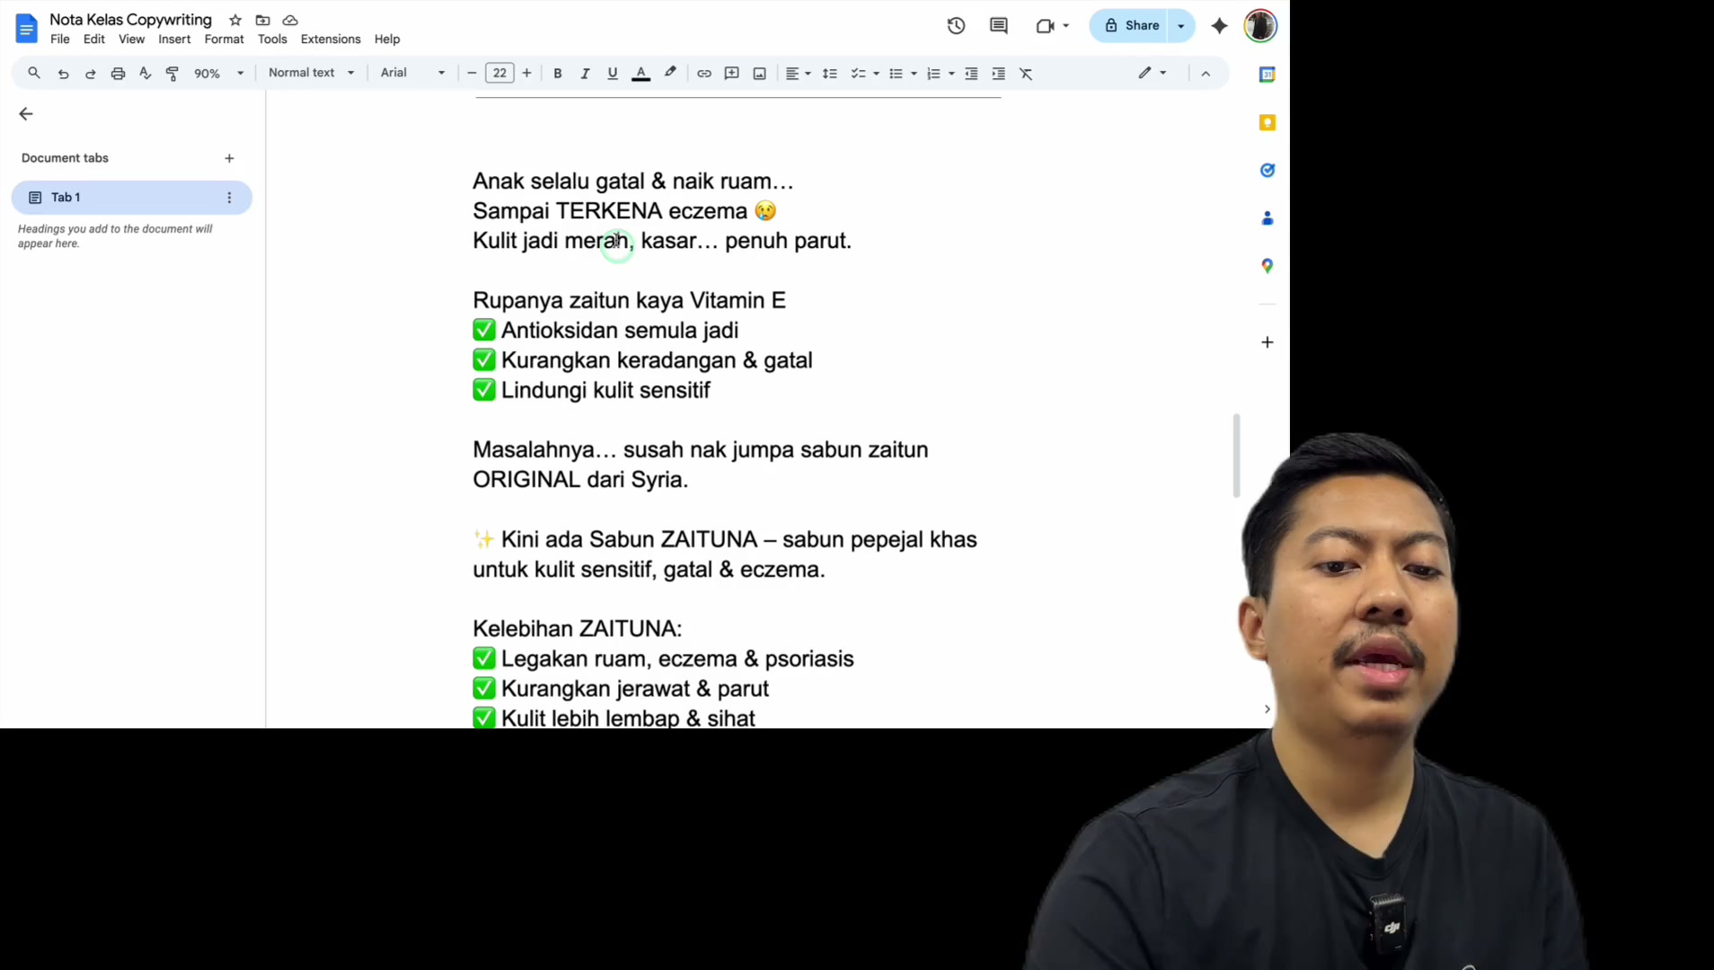Open version history clock icon
This screenshot has height=970, width=1714.
pyautogui.click(x=956, y=26)
